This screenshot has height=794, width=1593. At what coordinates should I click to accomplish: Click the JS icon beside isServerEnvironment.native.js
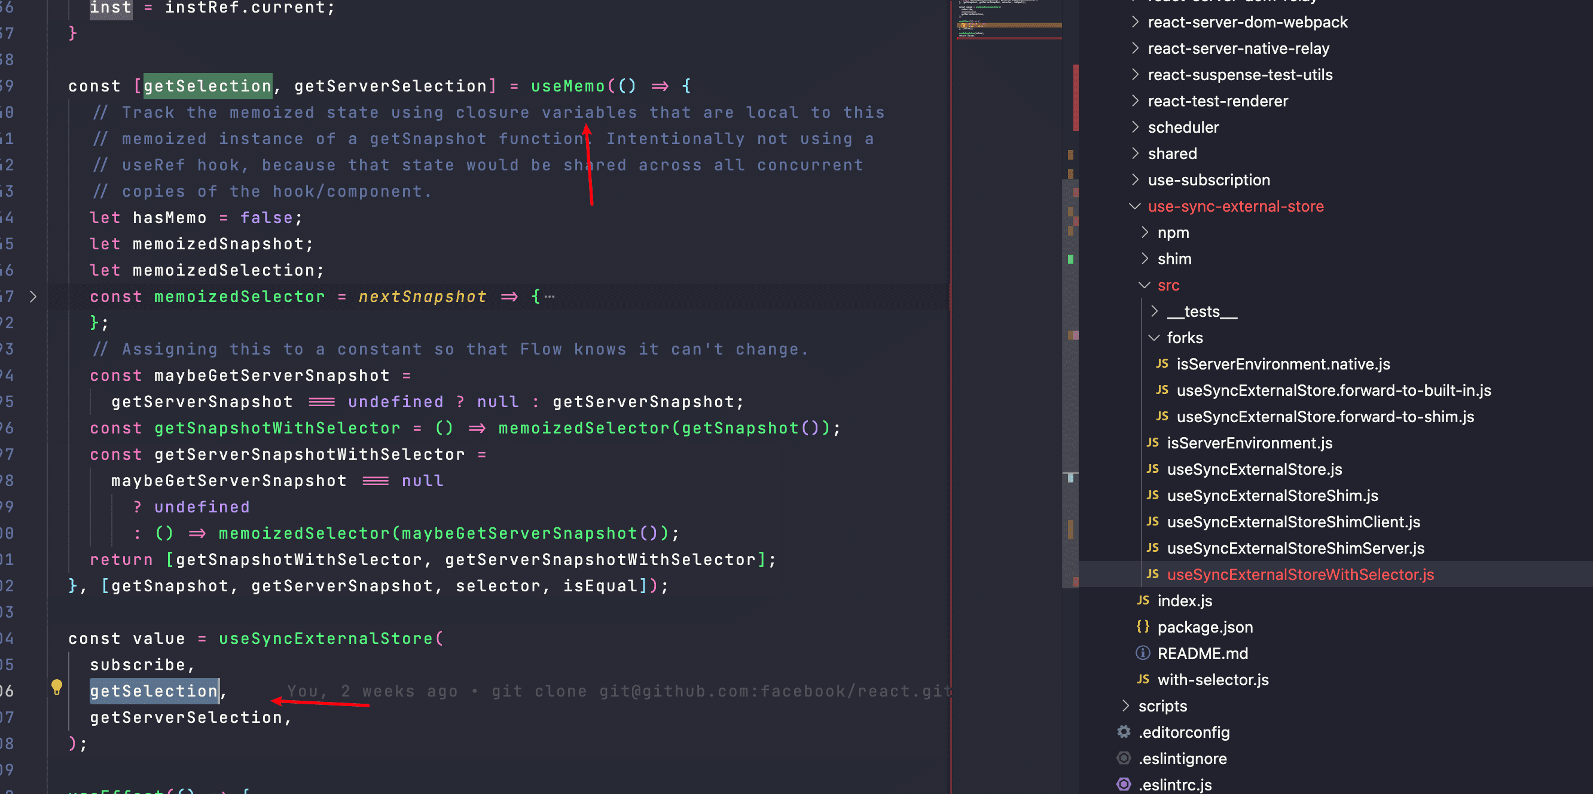tap(1162, 364)
